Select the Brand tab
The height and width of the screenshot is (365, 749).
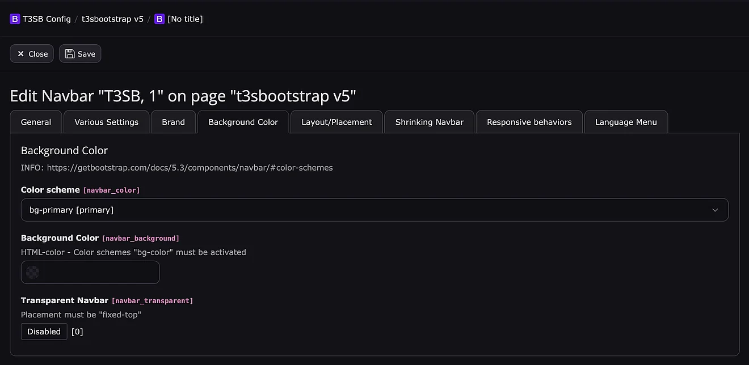[173, 122]
